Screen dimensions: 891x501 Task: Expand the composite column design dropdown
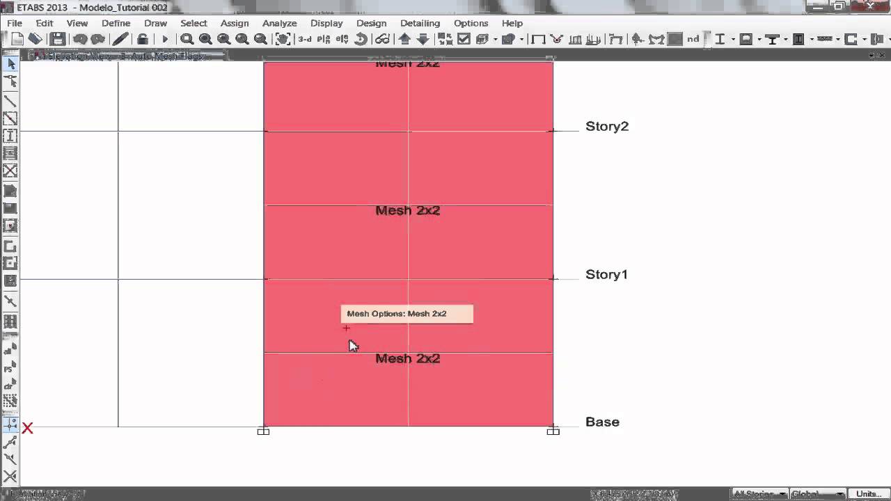click(812, 40)
